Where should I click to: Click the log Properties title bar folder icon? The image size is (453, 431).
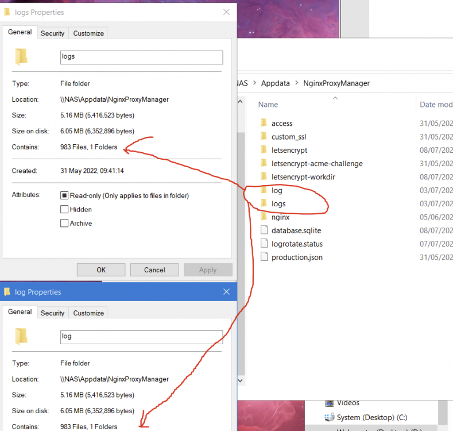click(7, 291)
